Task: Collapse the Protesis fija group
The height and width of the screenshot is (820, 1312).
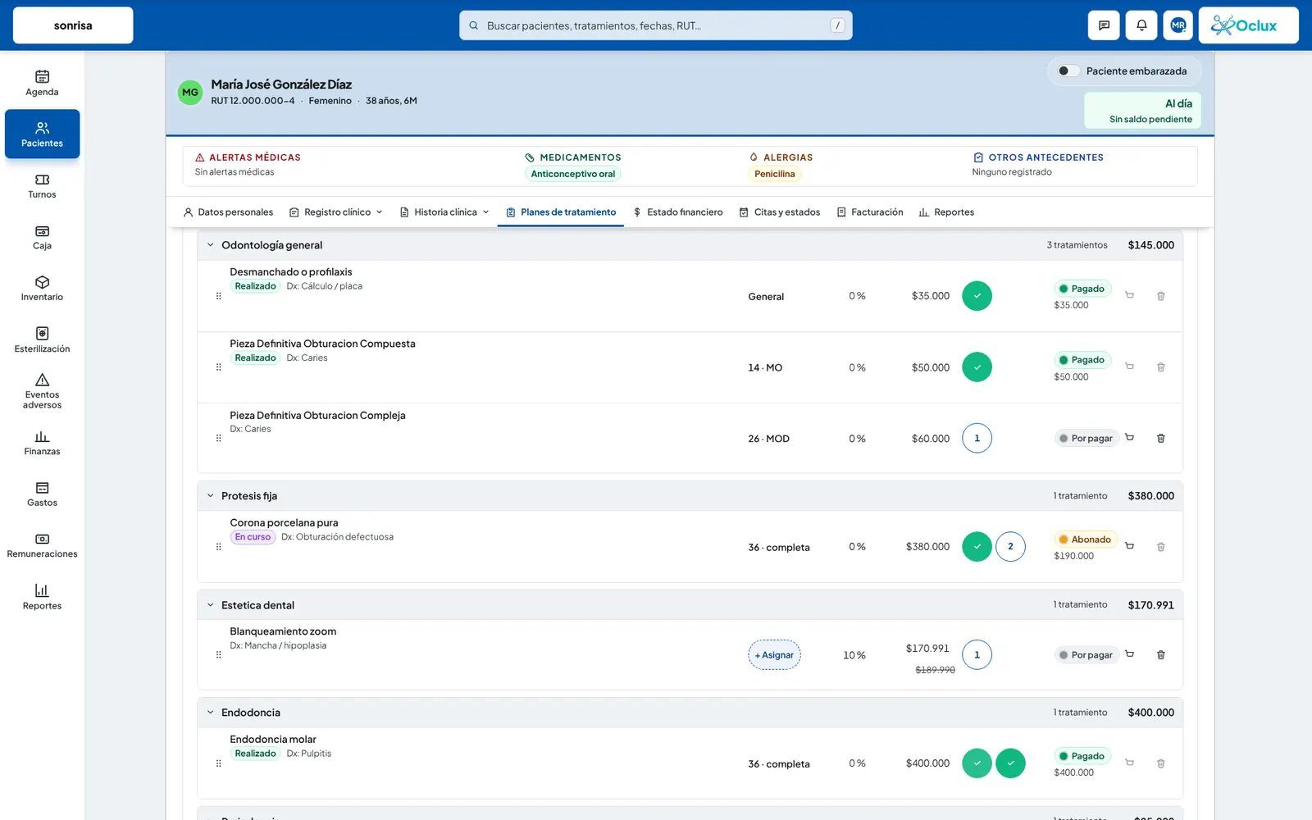Action: tap(210, 496)
